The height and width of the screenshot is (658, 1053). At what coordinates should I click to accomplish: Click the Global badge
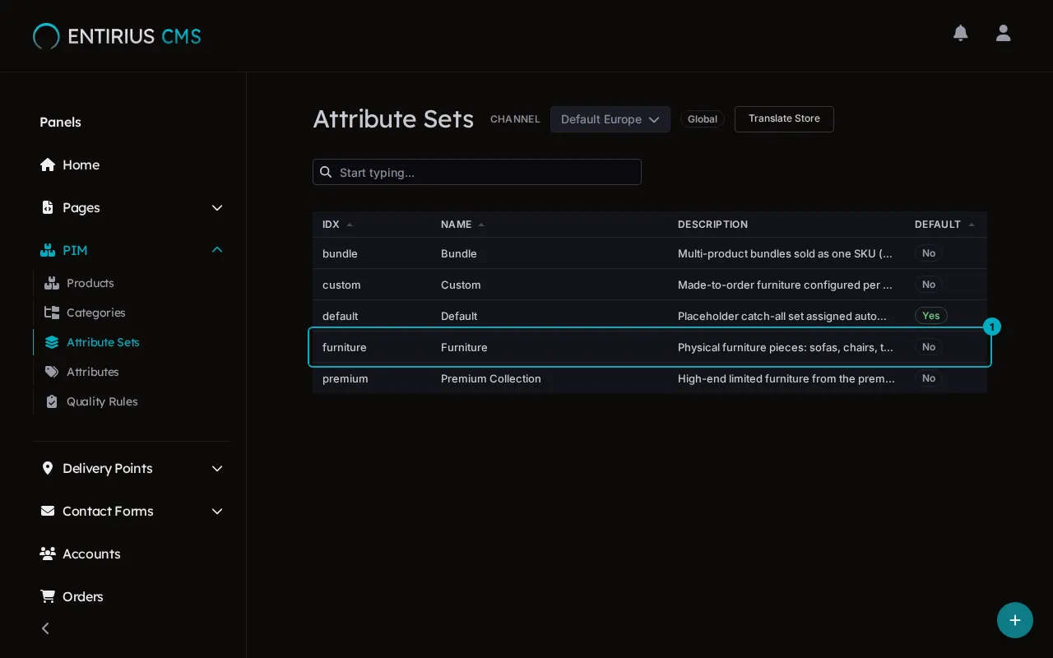pos(703,119)
